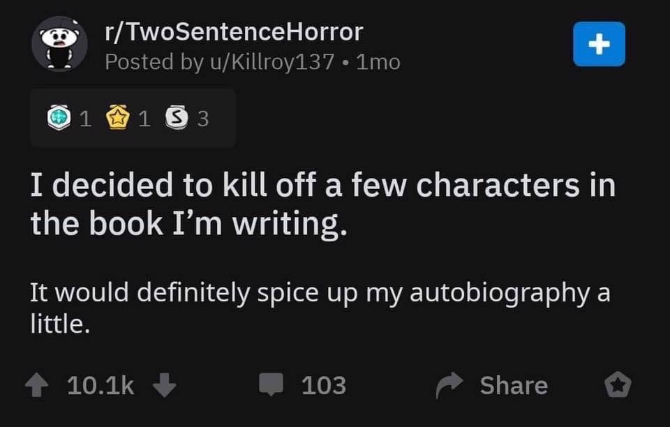
Task: Click the downvote arrow icon
Action: 165,384
